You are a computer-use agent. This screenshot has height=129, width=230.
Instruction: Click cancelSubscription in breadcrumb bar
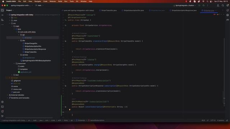coord(96,120)
